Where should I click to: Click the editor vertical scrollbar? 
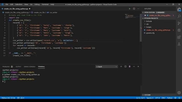click(x=141, y=28)
